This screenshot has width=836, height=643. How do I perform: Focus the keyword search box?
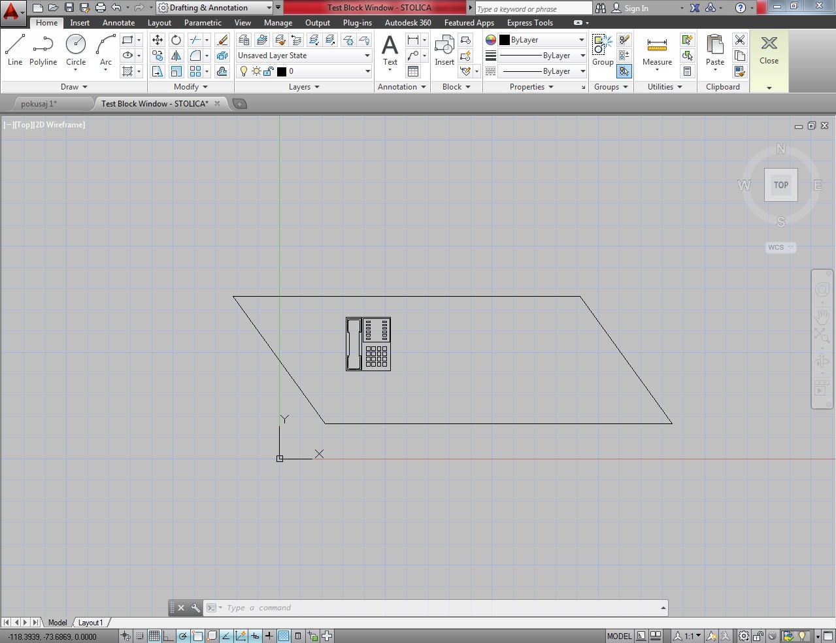(x=533, y=8)
